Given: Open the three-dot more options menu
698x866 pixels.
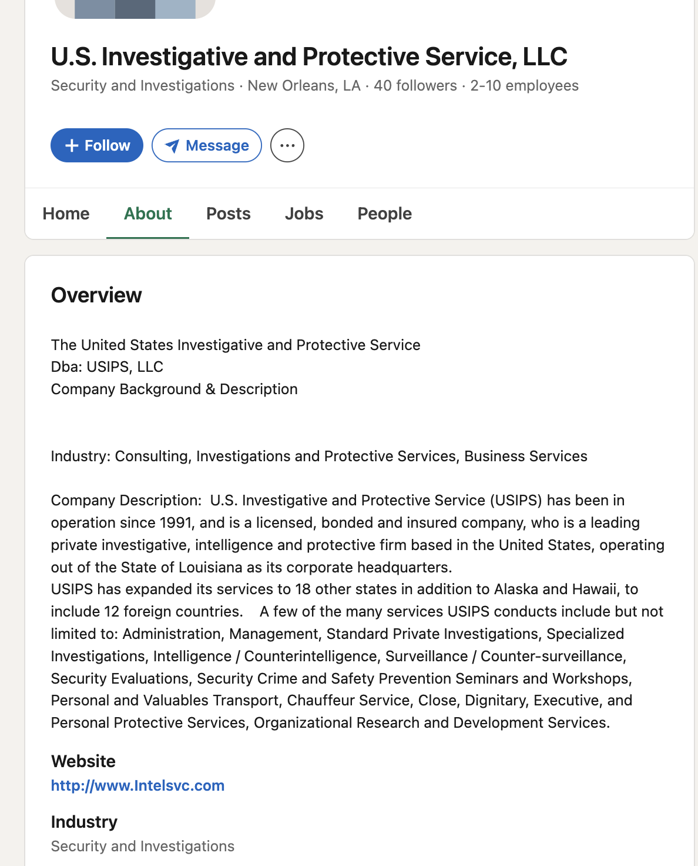Looking at the screenshot, I should pyautogui.click(x=287, y=145).
